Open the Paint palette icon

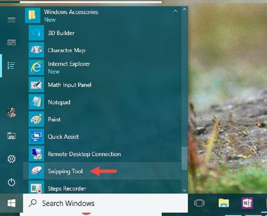tap(36, 119)
